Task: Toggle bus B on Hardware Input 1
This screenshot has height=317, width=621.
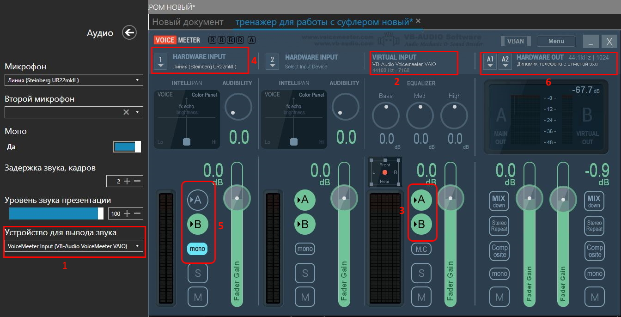Action: tap(198, 224)
